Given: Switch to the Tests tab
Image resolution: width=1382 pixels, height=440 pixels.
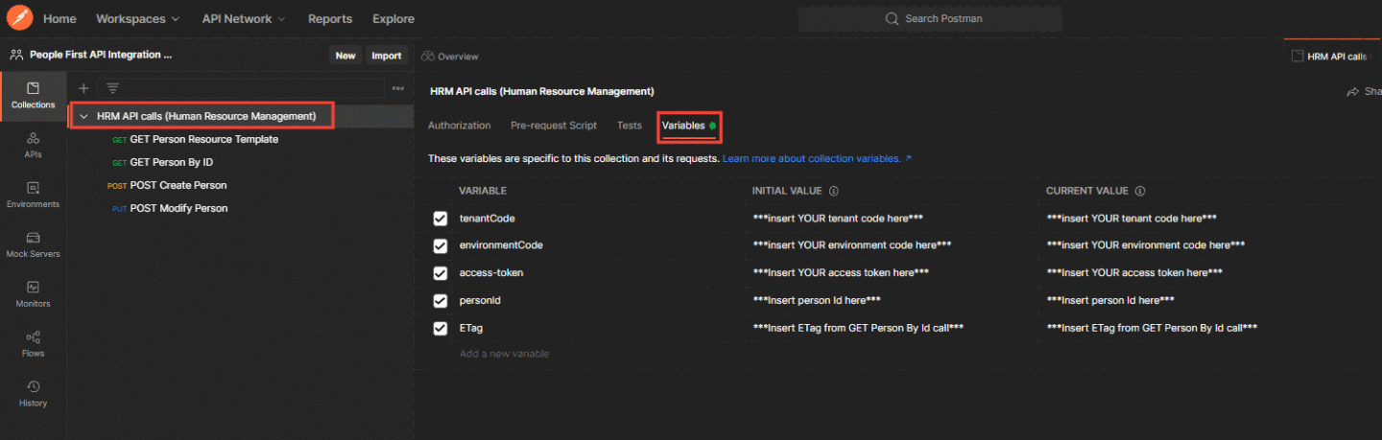Looking at the screenshot, I should [x=630, y=126].
